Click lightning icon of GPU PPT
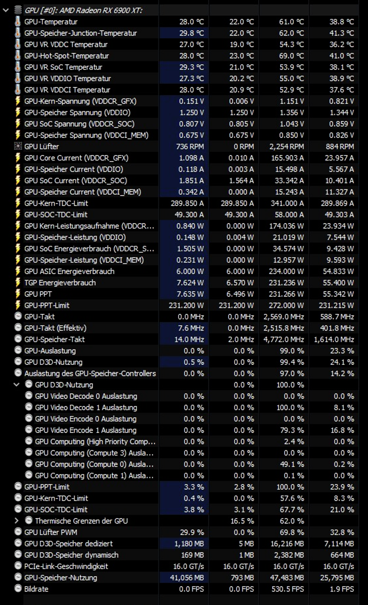The image size is (368, 605). pos(18,294)
